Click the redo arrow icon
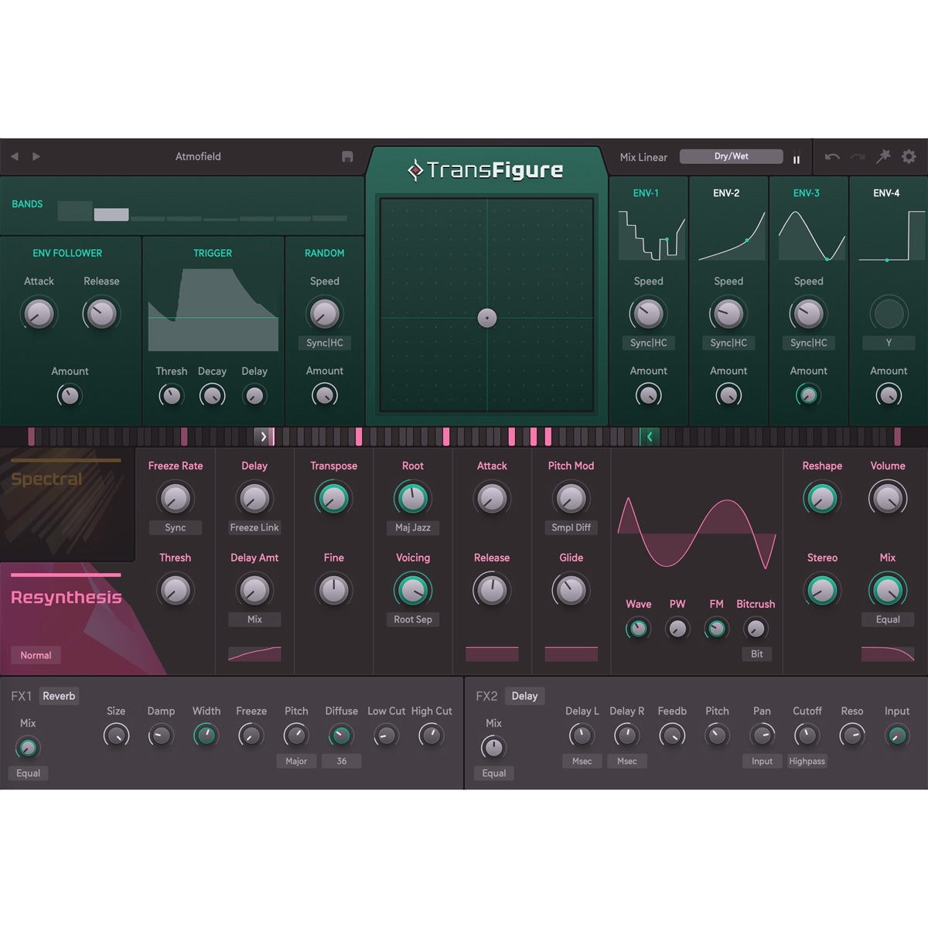The image size is (928, 928). [857, 157]
